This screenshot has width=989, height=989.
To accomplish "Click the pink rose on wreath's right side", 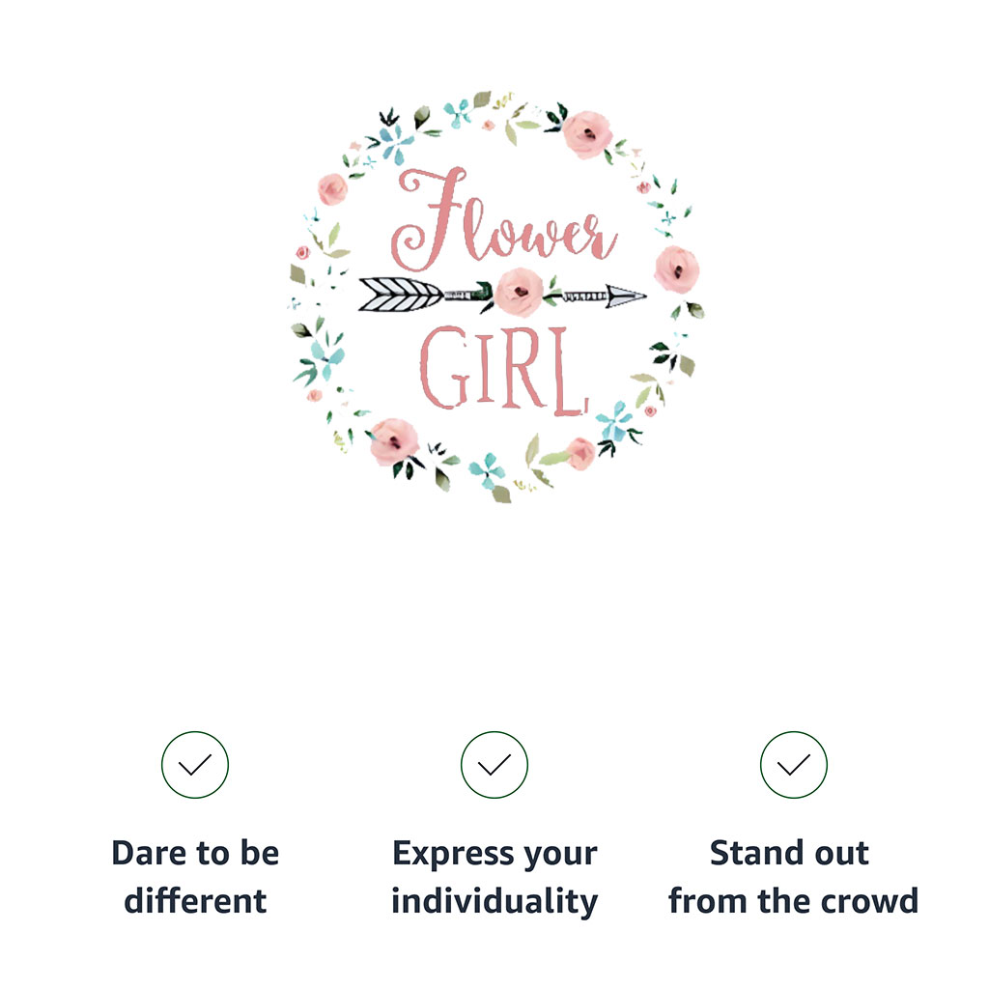I will (x=676, y=270).
